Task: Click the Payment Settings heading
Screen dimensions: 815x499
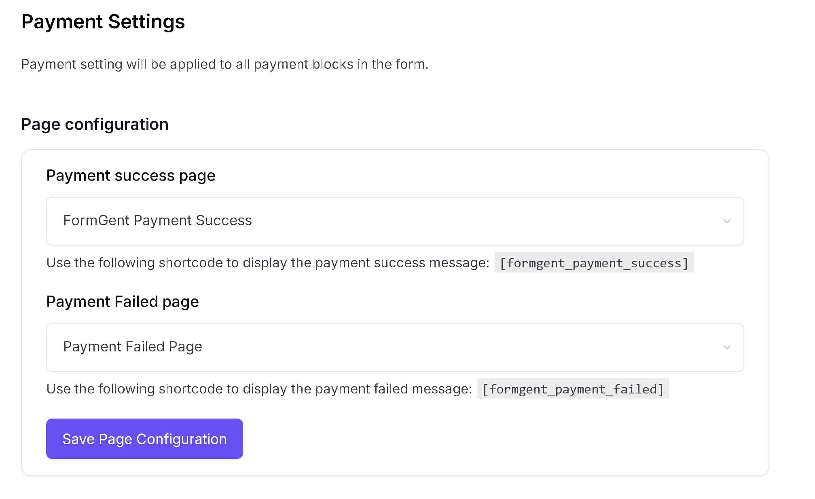Action: (x=103, y=22)
